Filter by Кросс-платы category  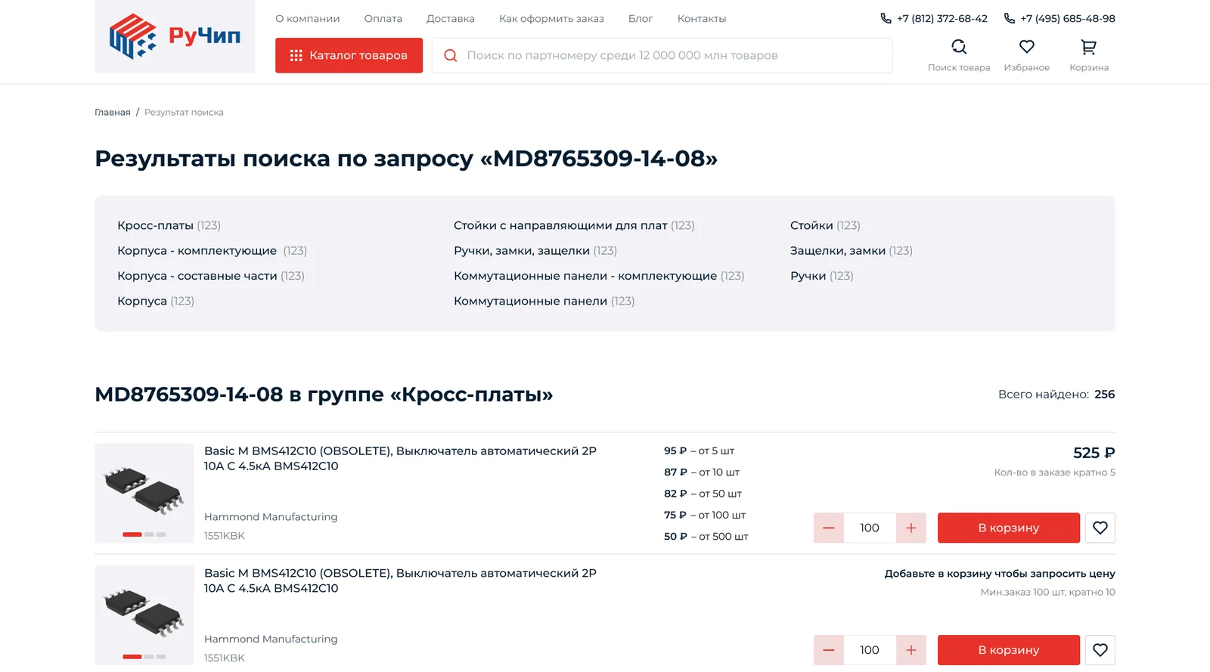(169, 225)
